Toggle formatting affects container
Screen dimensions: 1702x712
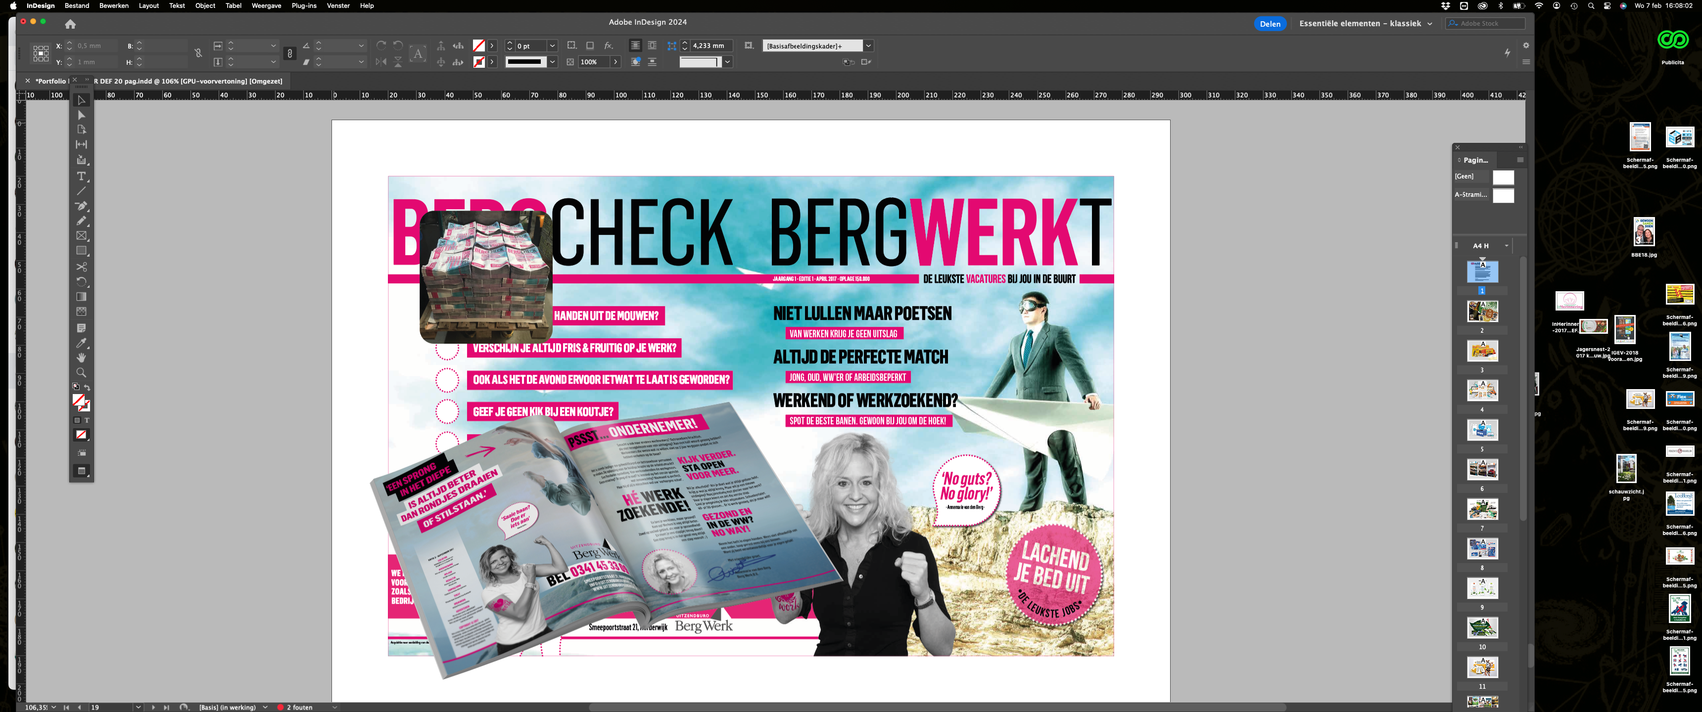[x=77, y=420]
